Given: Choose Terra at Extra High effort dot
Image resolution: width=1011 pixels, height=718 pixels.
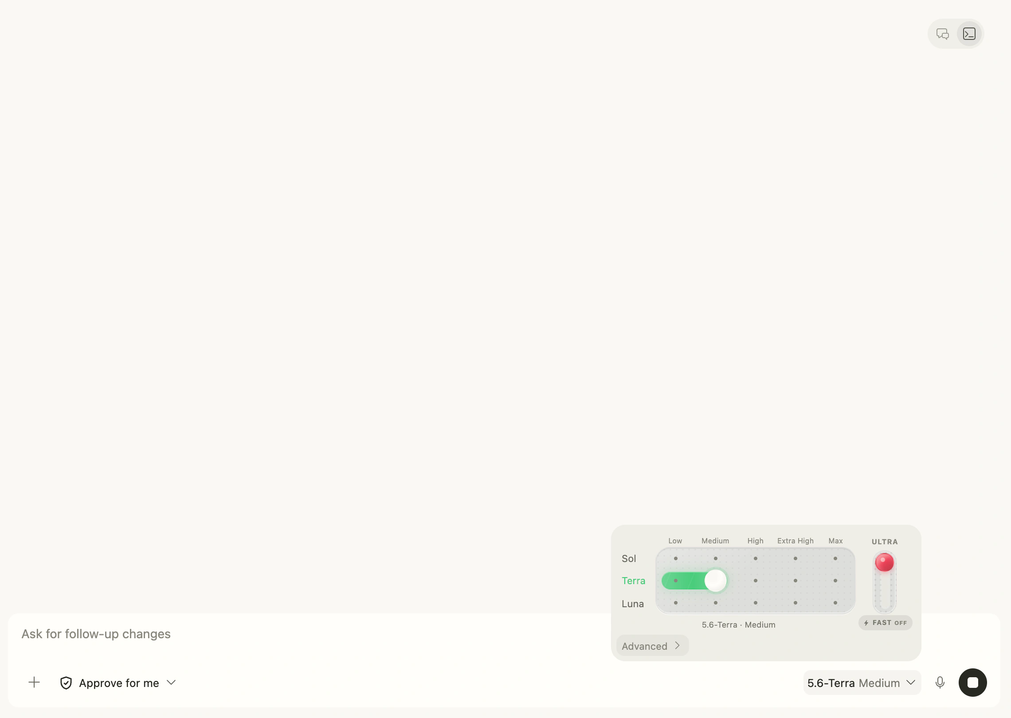Looking at the screenshot, I should [795, 581].
